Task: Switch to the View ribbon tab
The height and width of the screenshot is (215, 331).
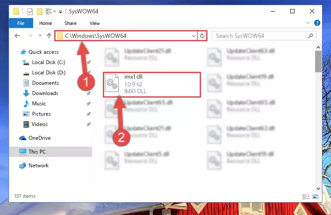Action: [x=95, y=23]
